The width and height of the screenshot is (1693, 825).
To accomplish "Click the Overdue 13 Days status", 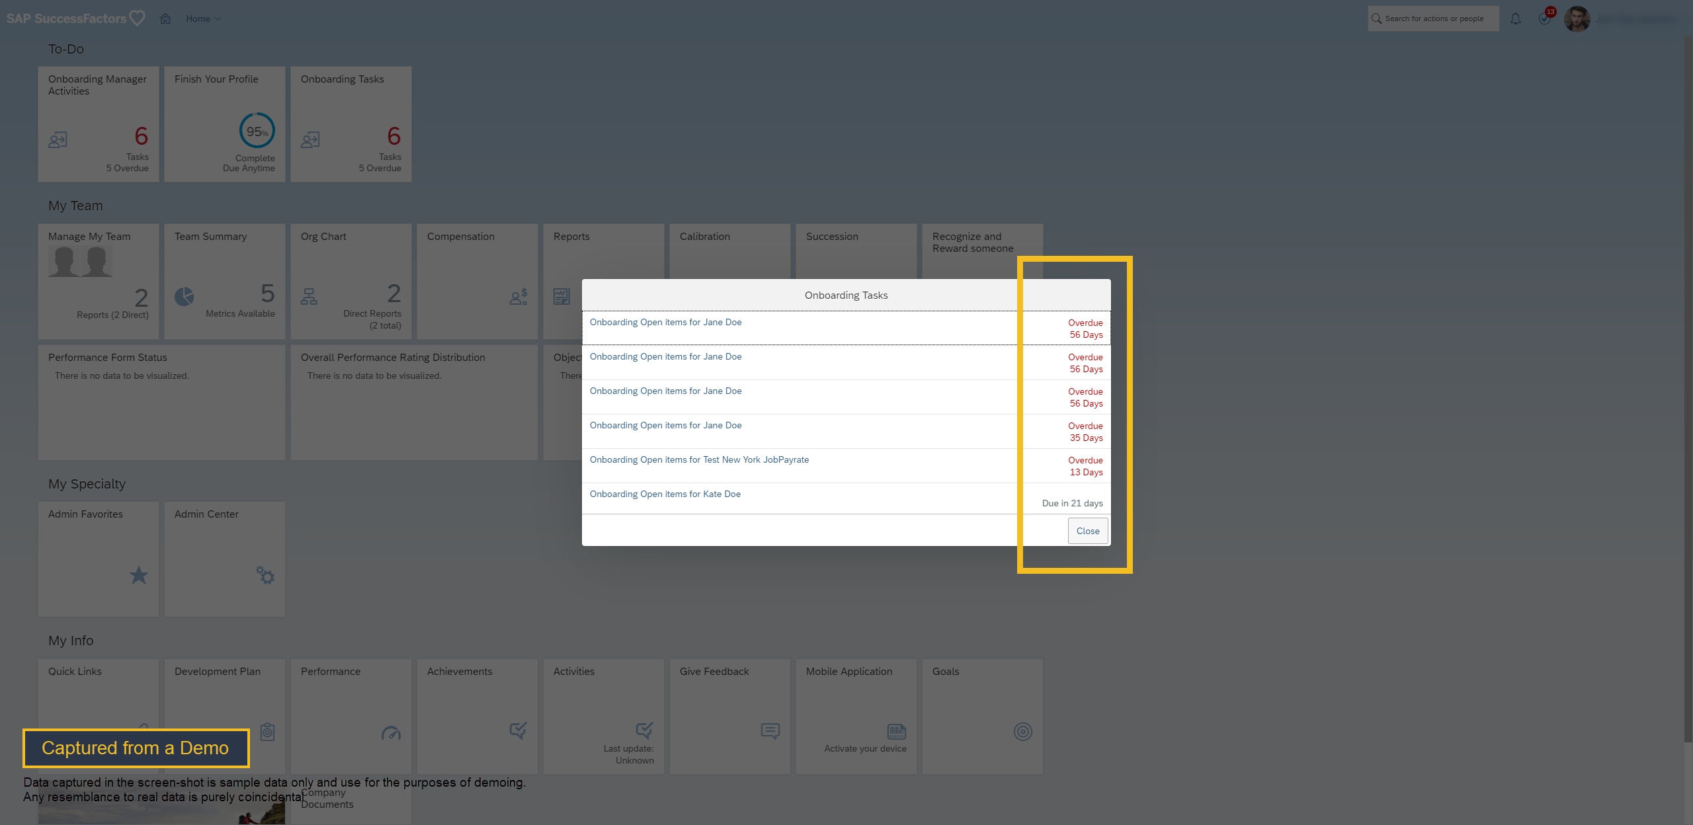I will click(x=1086, y=466).
